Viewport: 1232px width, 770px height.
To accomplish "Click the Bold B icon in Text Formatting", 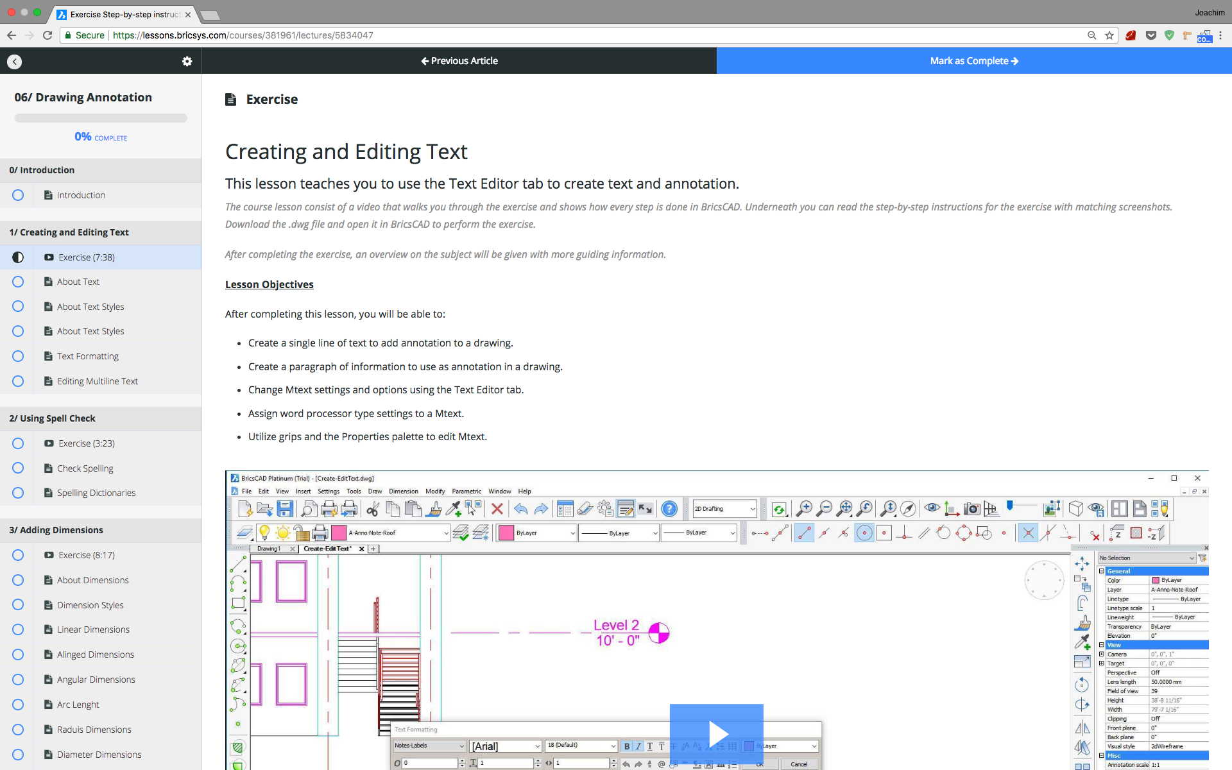I will point(627,746).
